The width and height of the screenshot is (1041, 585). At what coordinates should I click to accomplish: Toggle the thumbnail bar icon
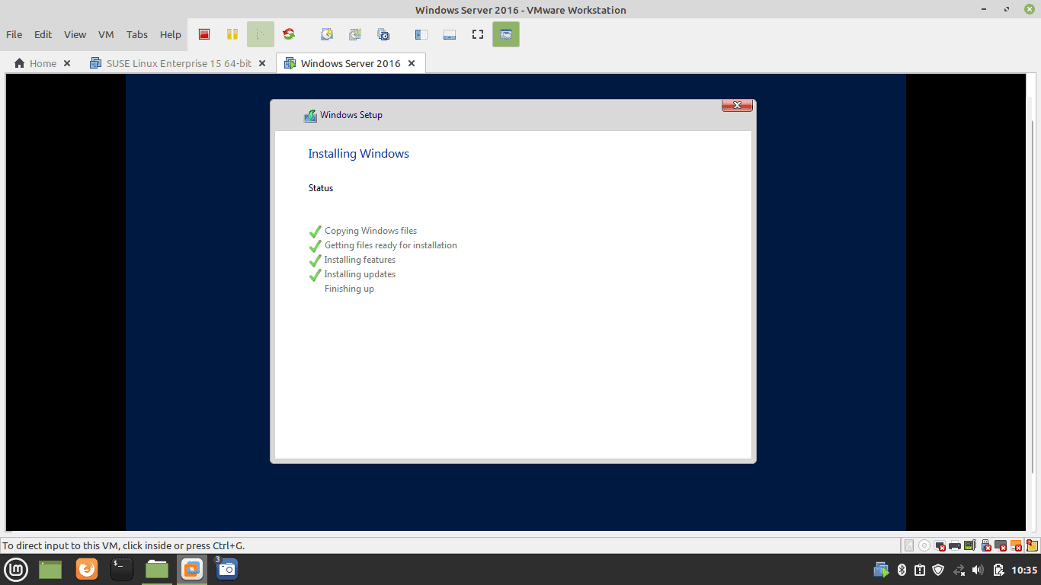coord(450,34)
